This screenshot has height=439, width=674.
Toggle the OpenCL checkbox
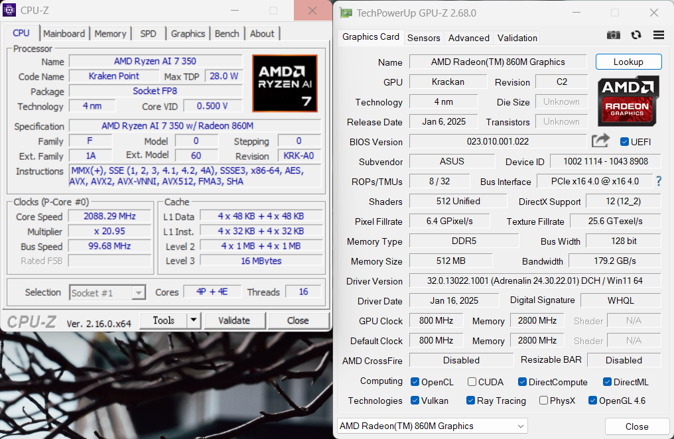pyautogui.click(x=415, y=382)
